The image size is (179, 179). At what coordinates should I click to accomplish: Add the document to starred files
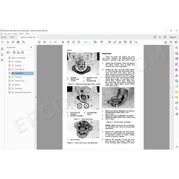coord(8,42)
